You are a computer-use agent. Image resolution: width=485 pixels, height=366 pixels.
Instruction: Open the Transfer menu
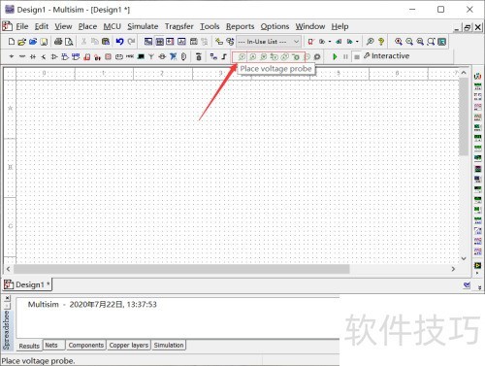click(x=179, y=26)
